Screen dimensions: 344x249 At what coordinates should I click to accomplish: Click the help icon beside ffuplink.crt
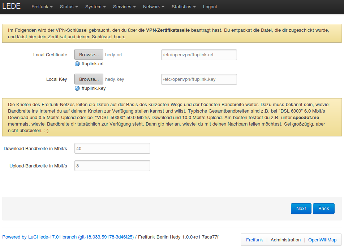coord(77,64)
